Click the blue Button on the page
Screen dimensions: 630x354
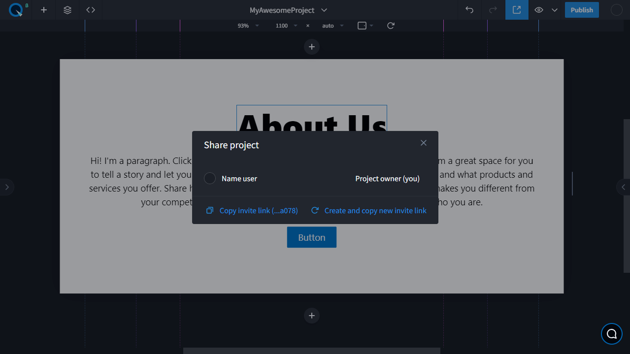tap(312, 237)
